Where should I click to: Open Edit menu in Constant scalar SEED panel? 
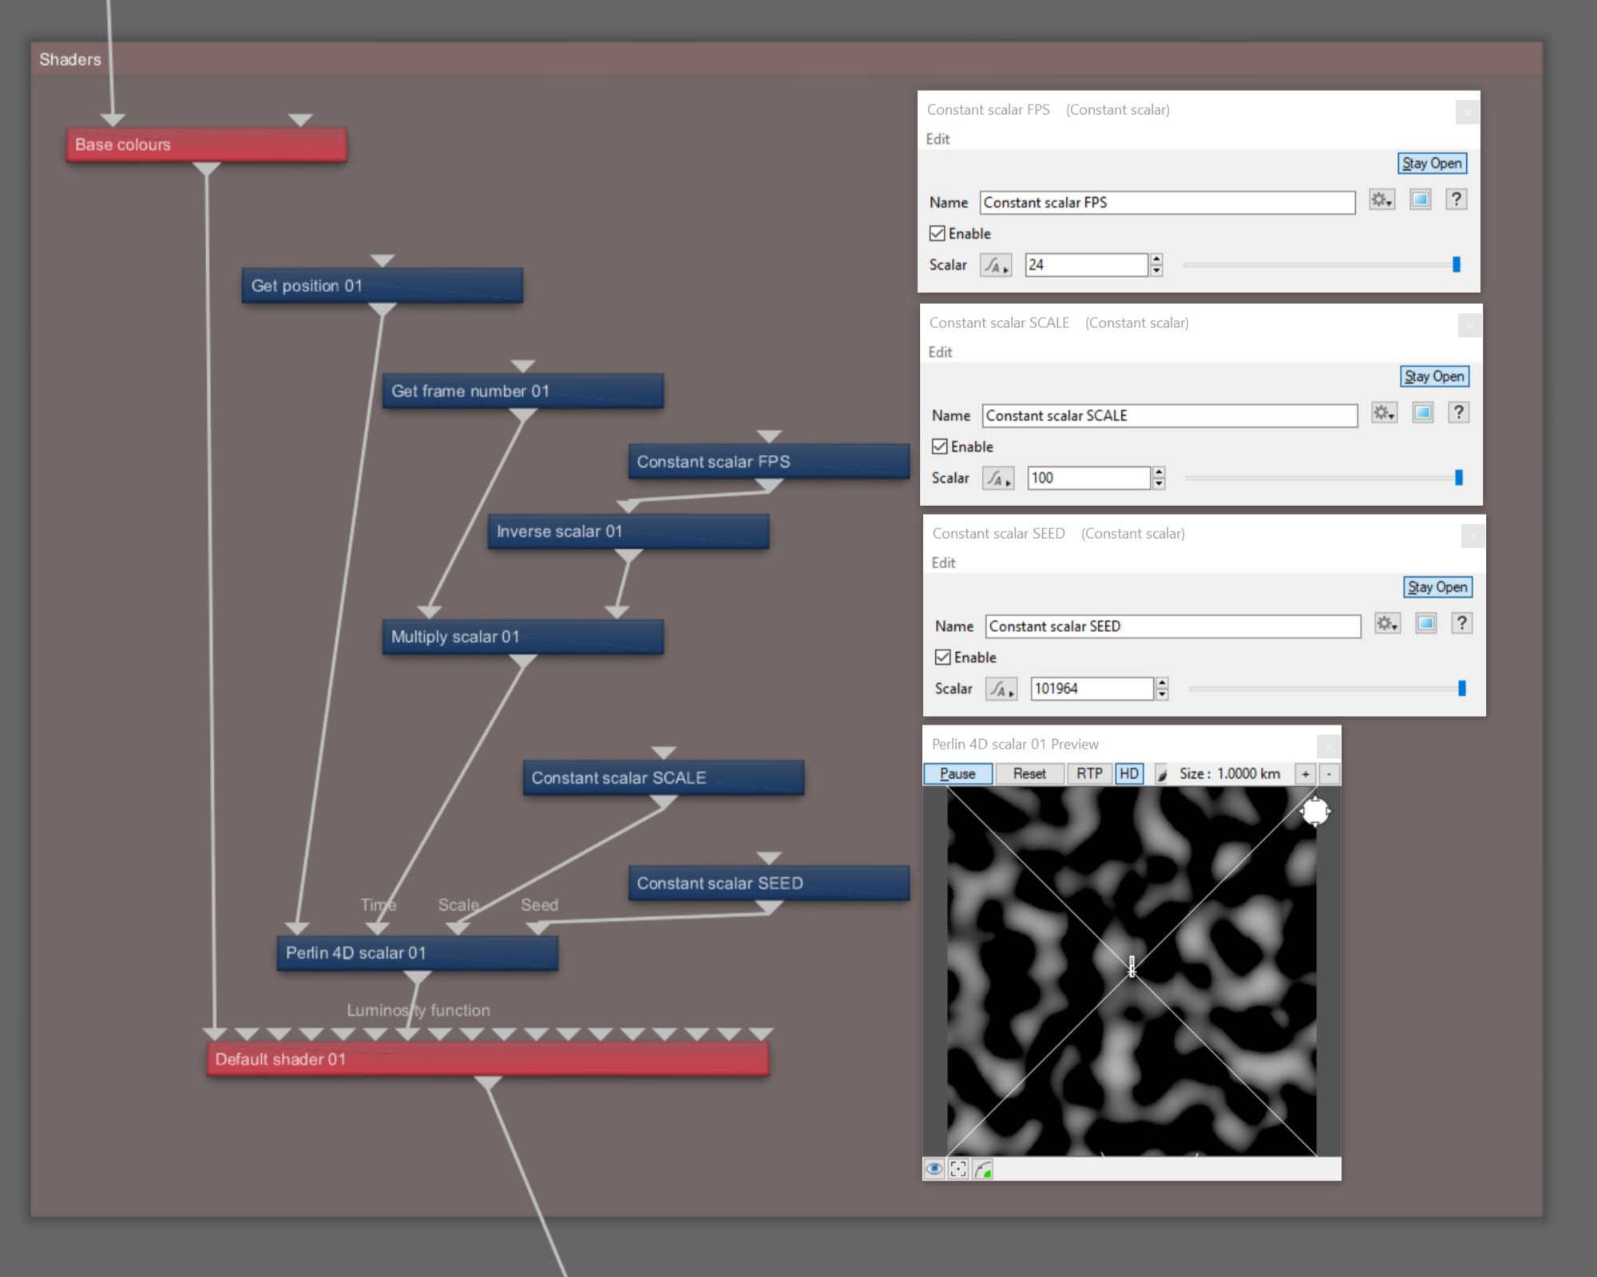click(944, 563)
